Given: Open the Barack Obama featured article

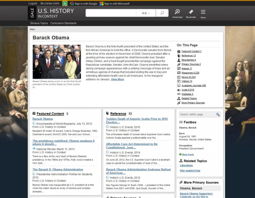Looking at the screenshot, I should (x=42, y=119).
